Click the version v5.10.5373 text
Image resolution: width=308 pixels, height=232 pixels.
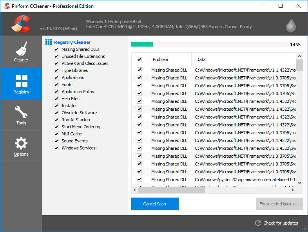coord(58,29)
